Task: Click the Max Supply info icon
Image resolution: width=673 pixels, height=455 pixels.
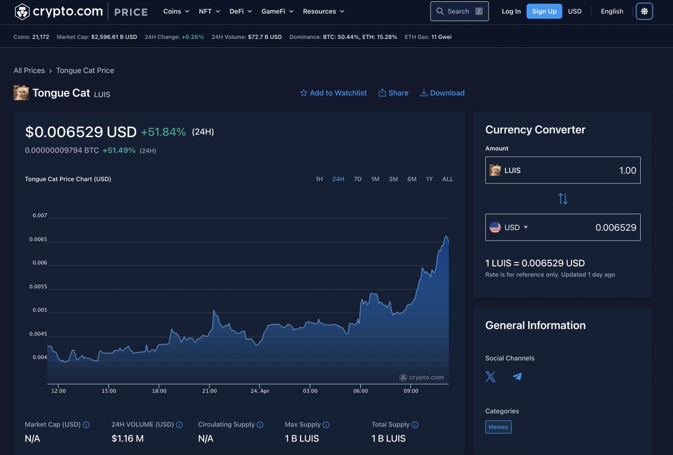Action: (326, 425)
